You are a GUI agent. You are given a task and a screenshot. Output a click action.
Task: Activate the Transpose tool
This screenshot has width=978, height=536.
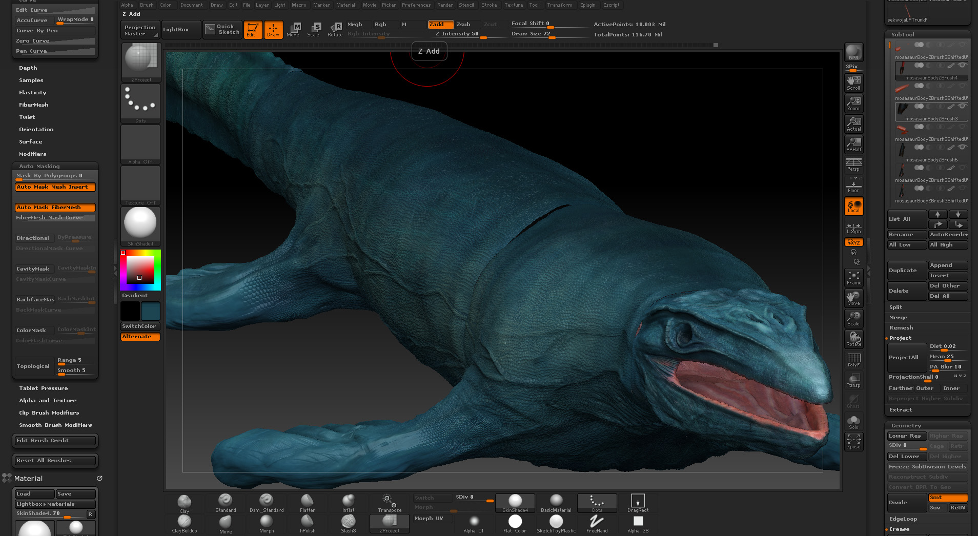(x=389, y=503)
